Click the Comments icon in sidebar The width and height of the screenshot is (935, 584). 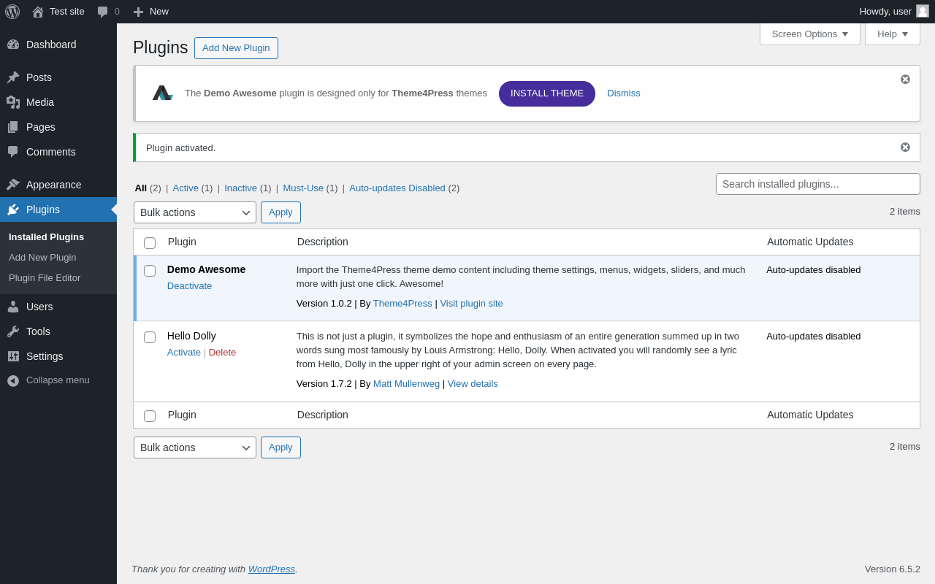tap(13, 152)
